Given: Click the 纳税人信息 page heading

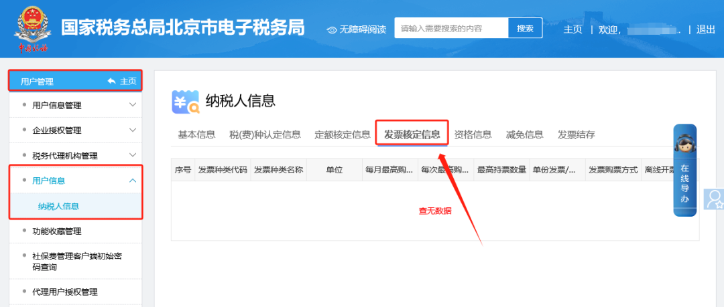Looking at the screenshot, I should coord(241,100).
